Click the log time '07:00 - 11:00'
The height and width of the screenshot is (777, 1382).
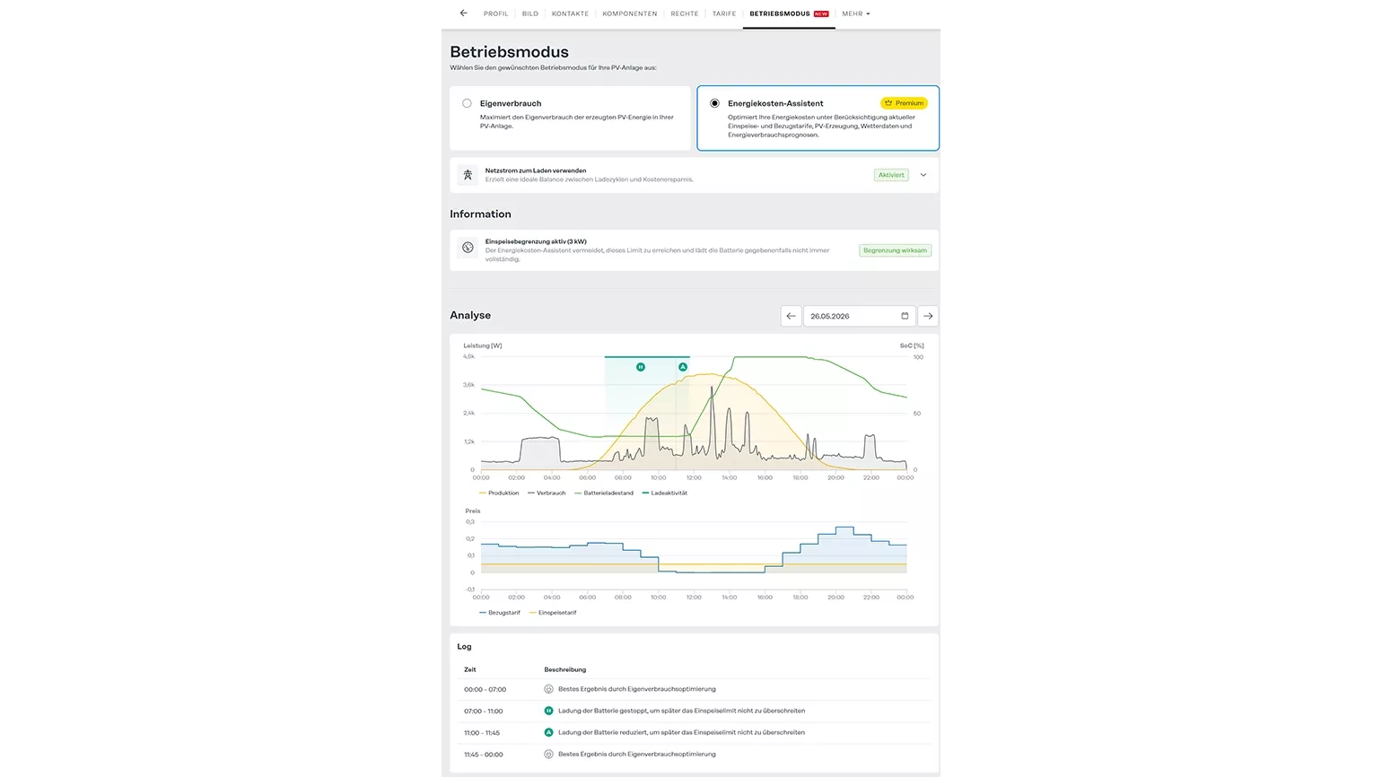coord(483,711)
